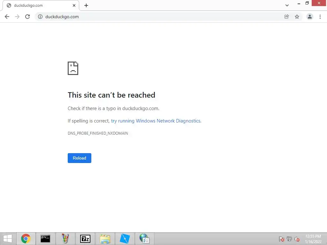Reload page via toolbar refresh icon
Viewport: 327px width, 245px height.
point(27,17)
